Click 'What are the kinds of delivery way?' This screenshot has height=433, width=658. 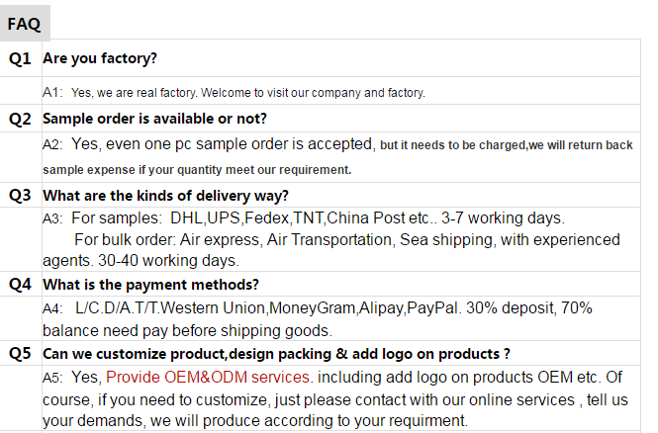166,196
